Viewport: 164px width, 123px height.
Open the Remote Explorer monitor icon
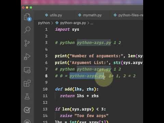pyautogui.click(x=27, y=70)
